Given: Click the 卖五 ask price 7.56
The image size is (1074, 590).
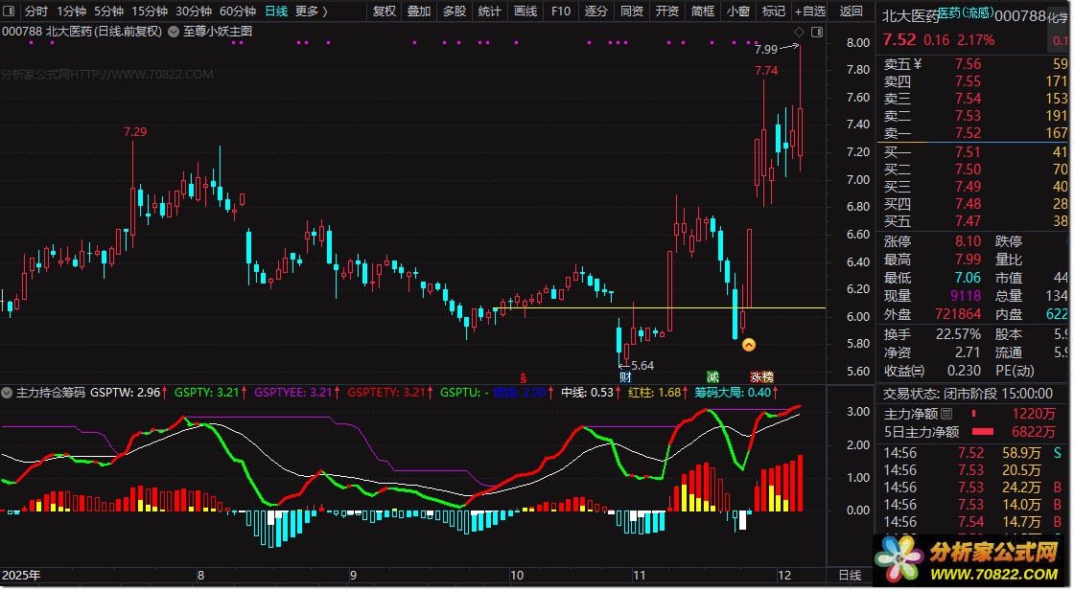Looking at the screenshot, I should click(x=968, y=63).
